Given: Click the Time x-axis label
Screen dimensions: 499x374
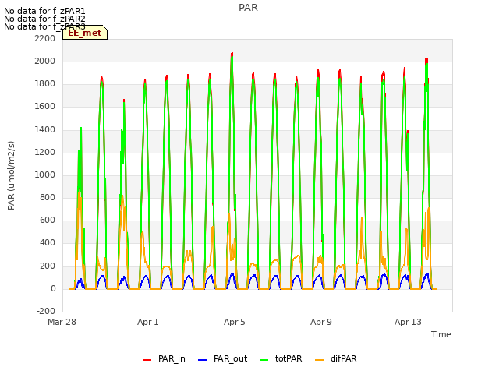Looking at the screenshot, I should (441, 334).
